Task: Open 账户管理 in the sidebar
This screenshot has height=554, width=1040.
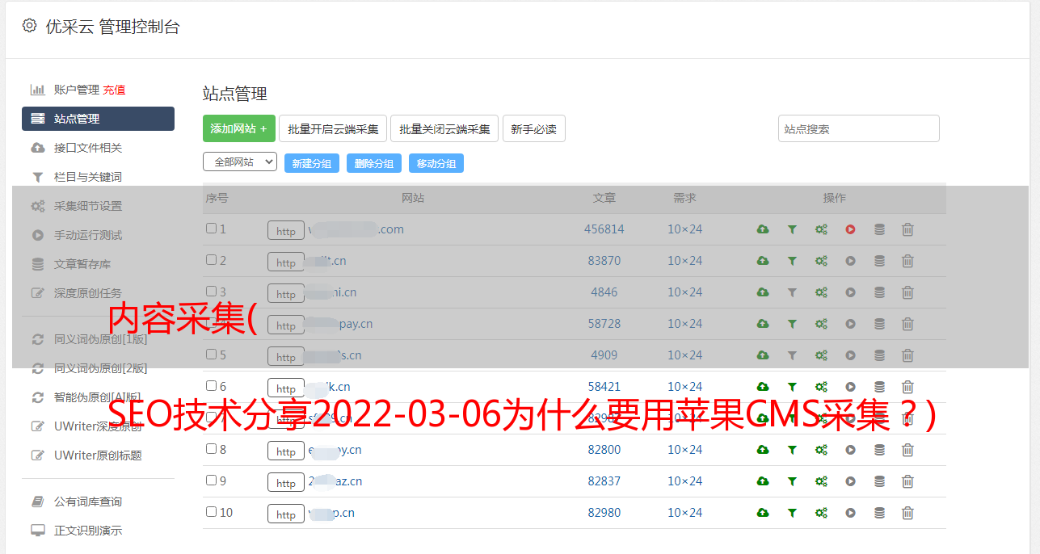Action: click(76, 90)
